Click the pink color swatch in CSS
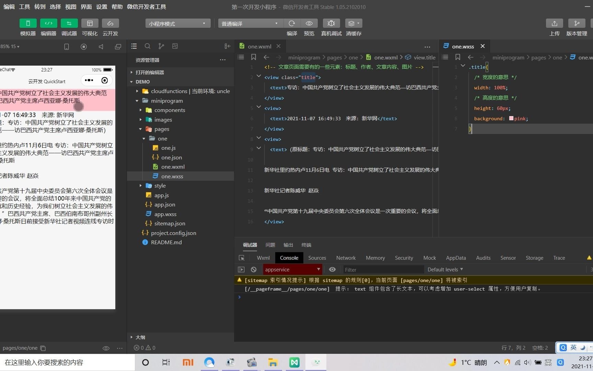593x371 pixels. pos(511,118)
